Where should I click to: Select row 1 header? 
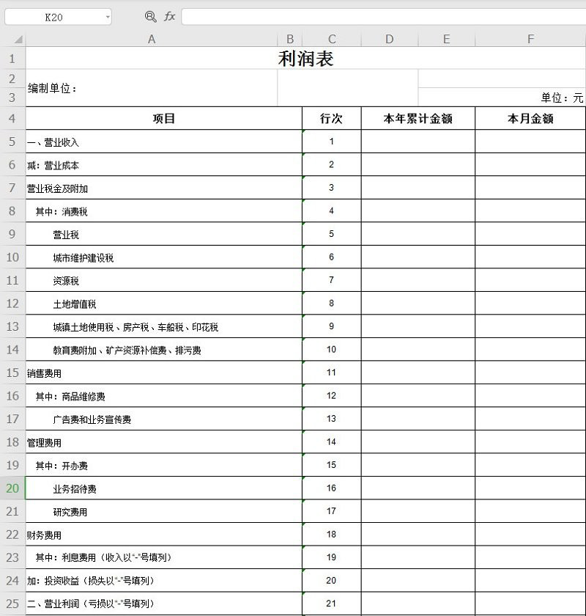(13, 58)
